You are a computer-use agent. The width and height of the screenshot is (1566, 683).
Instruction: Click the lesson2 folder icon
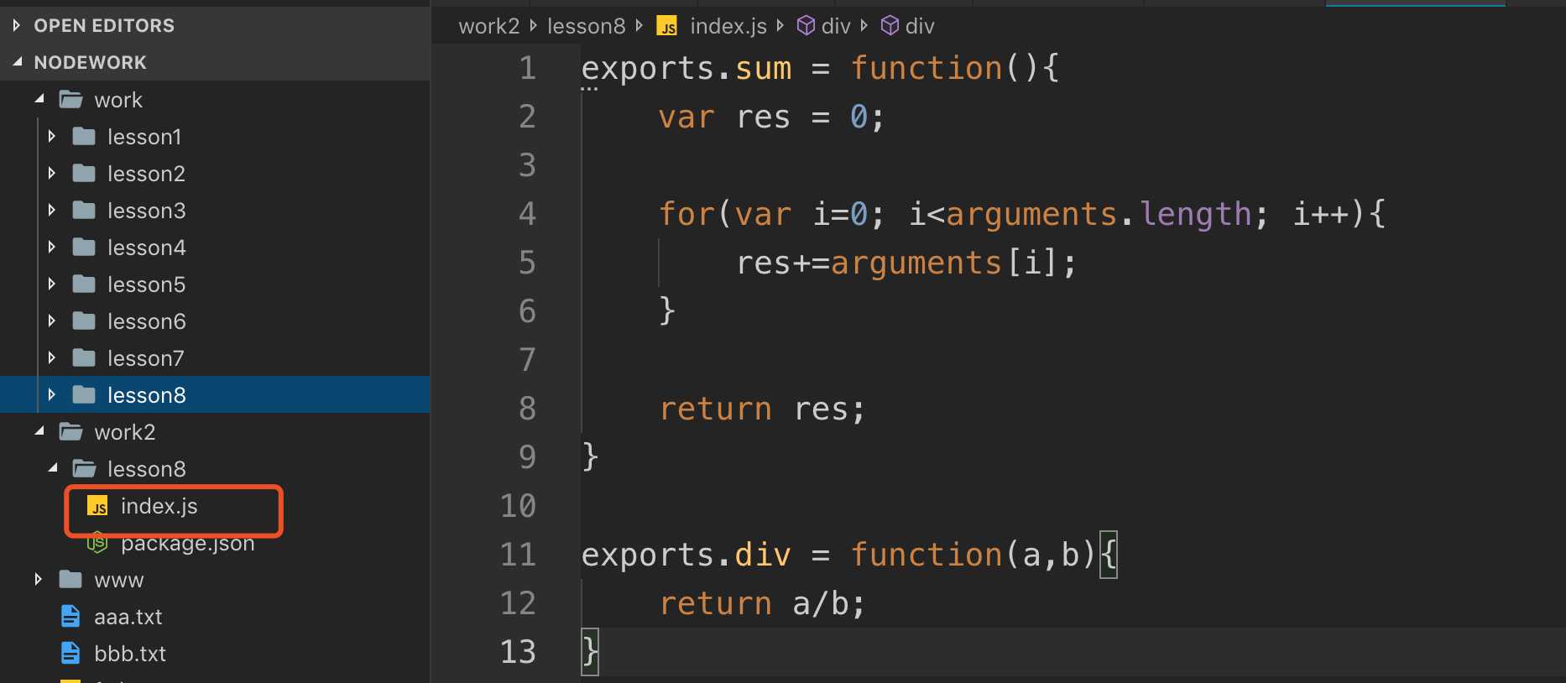coord(84,173)
